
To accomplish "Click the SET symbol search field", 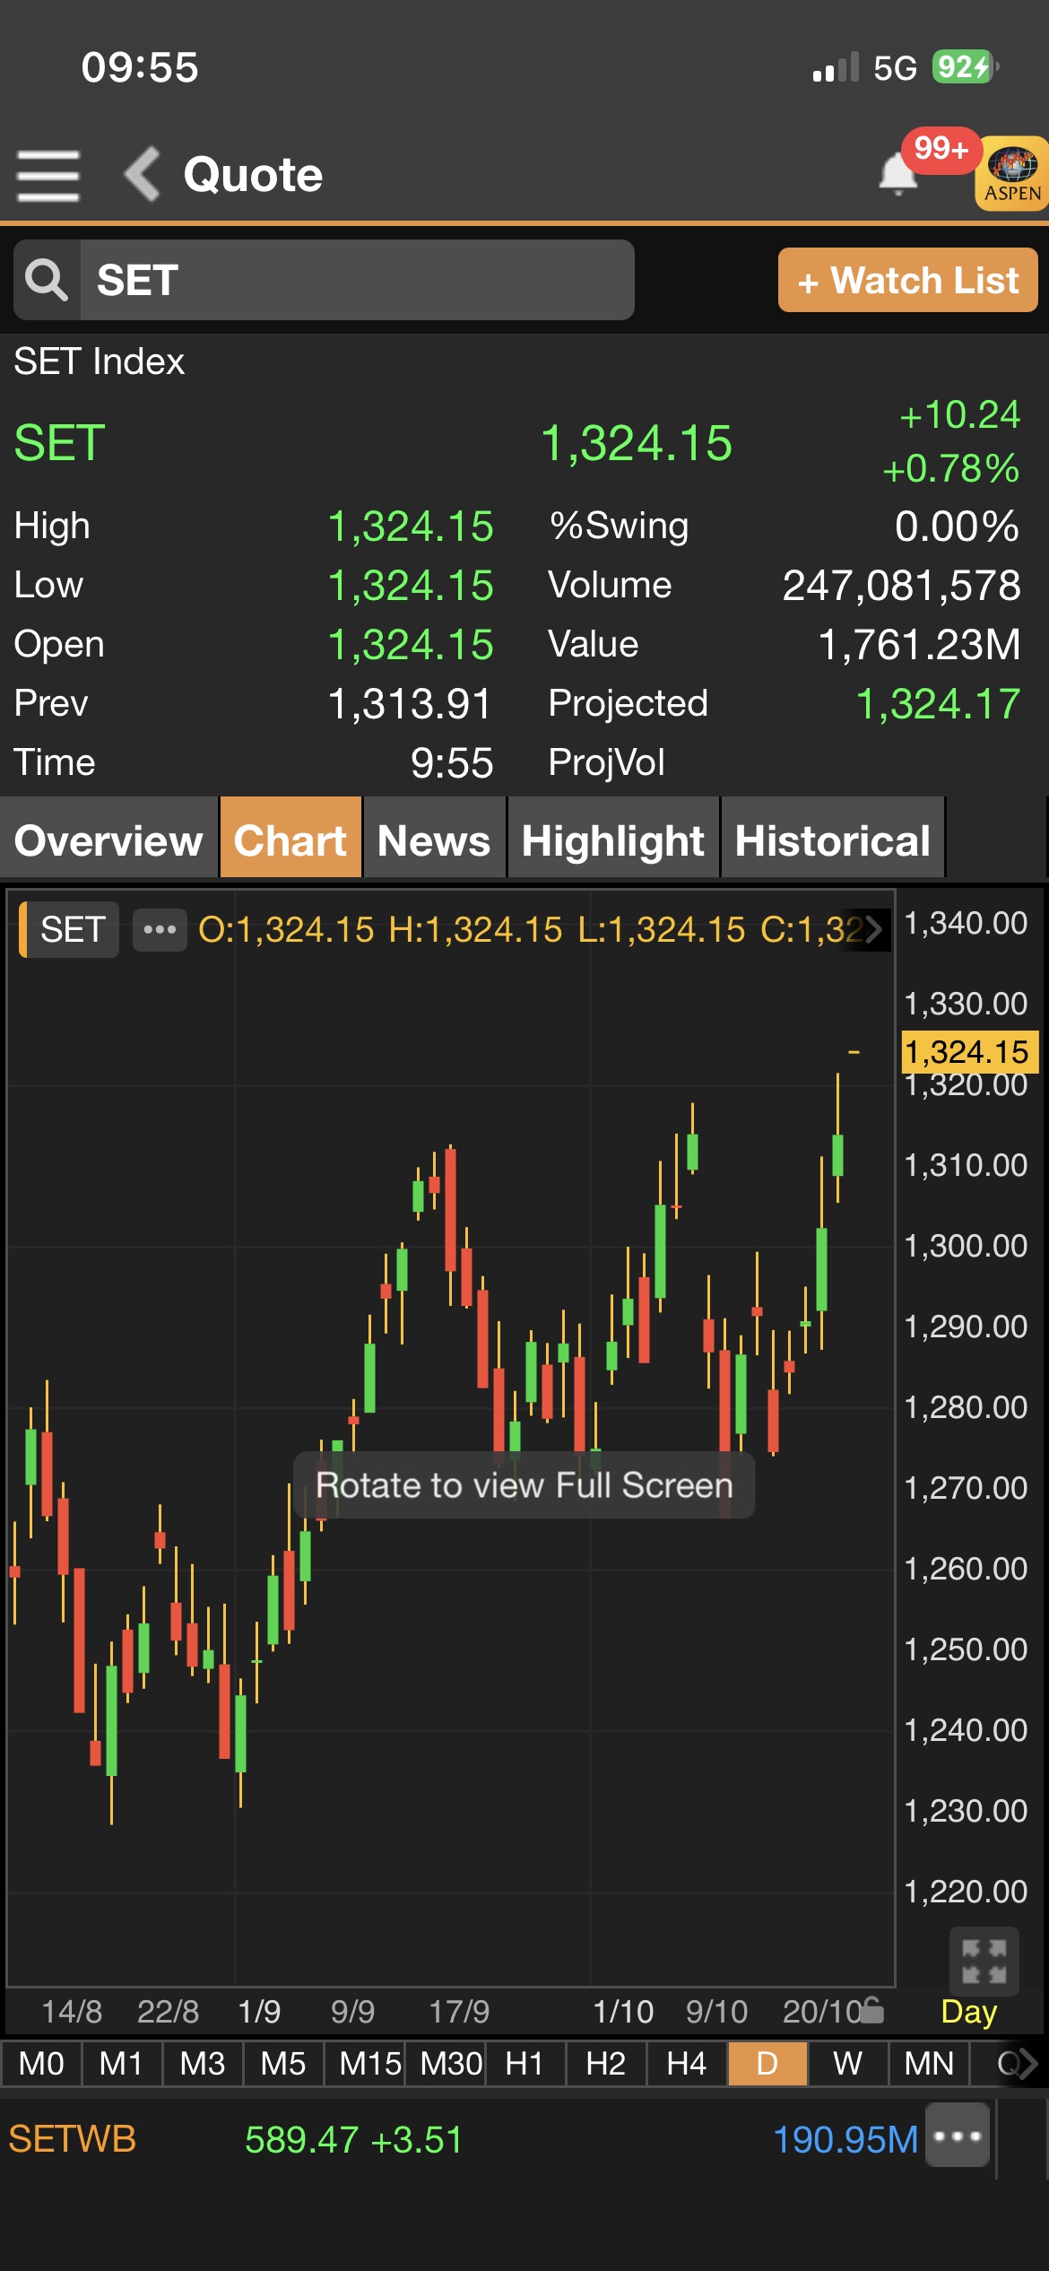I will coord(357,280).
